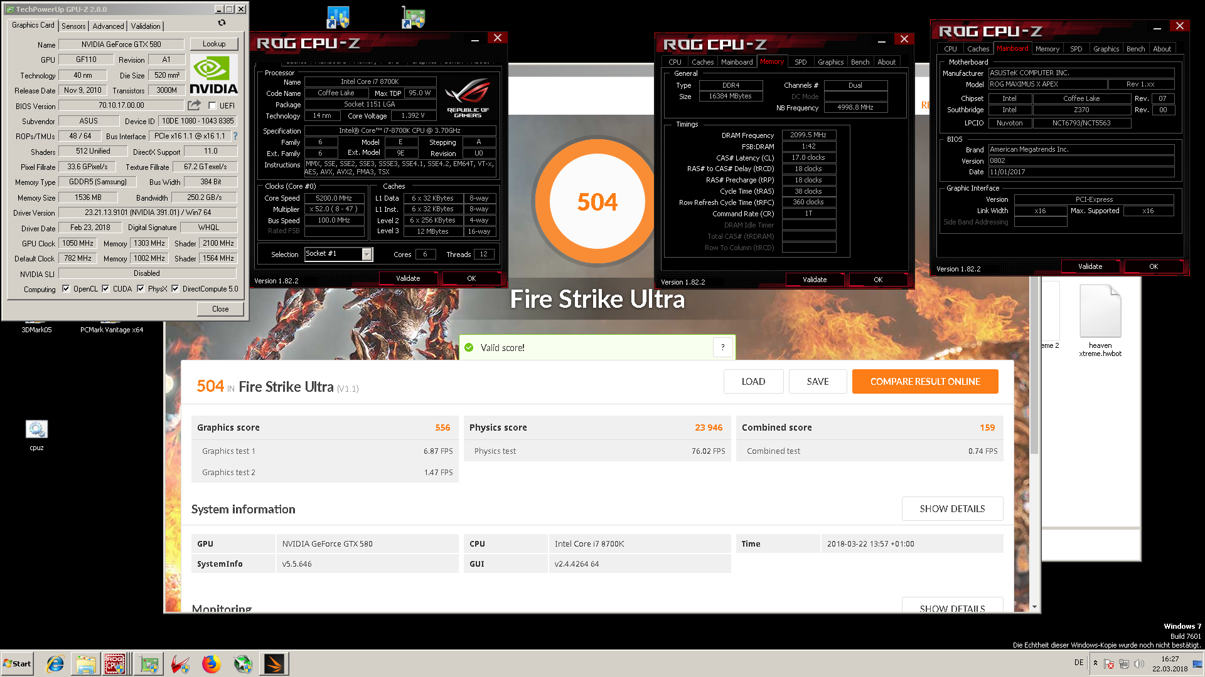Click the Lookup button in GPU-Z
This screenshot has height=677, width=1205.
click(214, 44)
